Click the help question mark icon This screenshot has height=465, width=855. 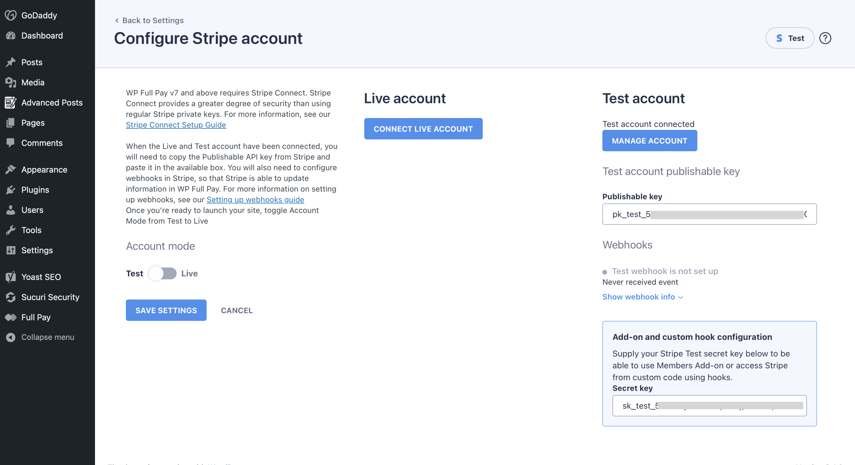825,38
